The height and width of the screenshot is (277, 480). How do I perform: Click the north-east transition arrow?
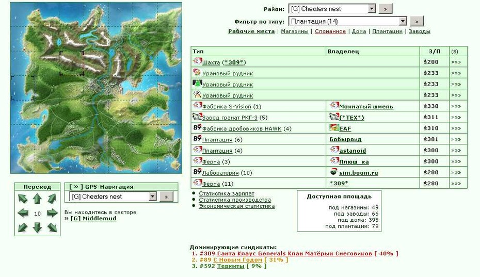[52, 199]
